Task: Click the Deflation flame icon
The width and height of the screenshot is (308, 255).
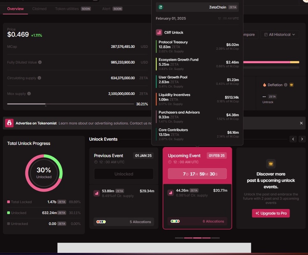Action: [264, 85]
